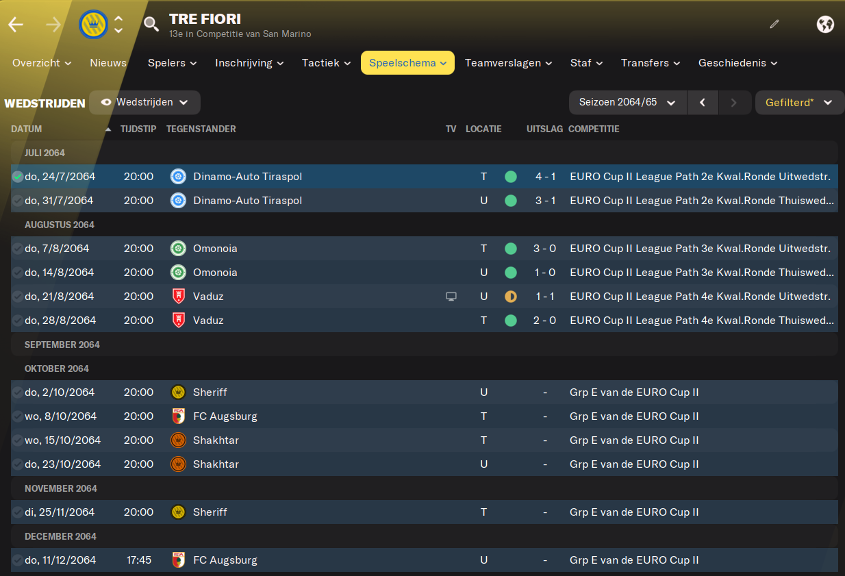Open the Tactiek menu
Viewport: 845px width, 576px height.
click(327, 63)
